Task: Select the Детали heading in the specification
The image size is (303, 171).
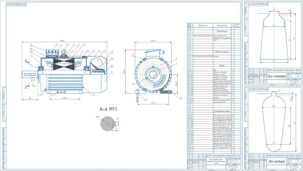Action: 222,66
